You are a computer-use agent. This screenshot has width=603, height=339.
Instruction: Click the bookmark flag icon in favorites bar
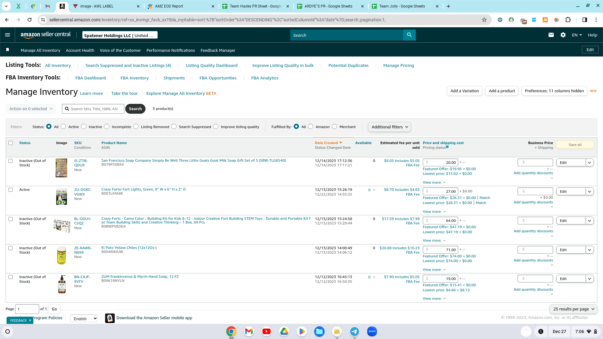[8, 50]
